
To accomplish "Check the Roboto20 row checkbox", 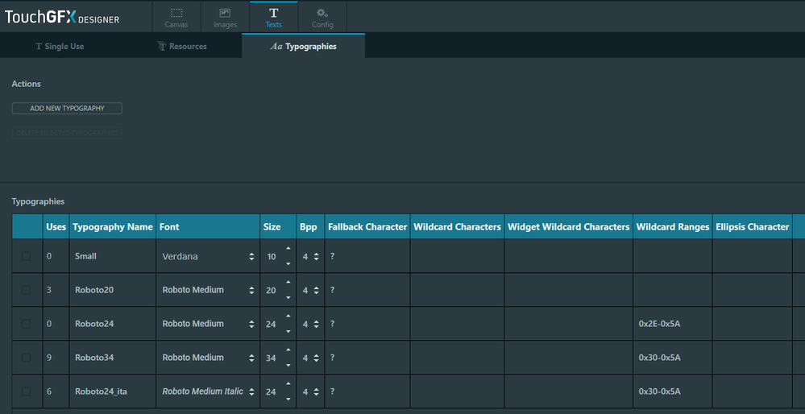I will (x=26, y=290).
